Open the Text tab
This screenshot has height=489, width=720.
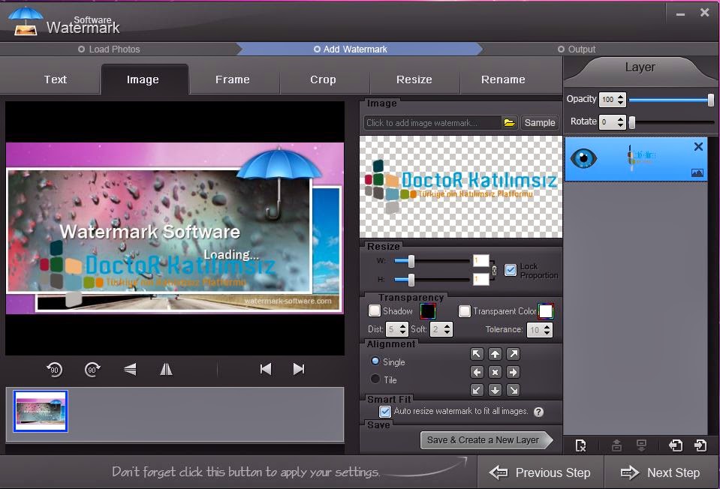[56, 79]
